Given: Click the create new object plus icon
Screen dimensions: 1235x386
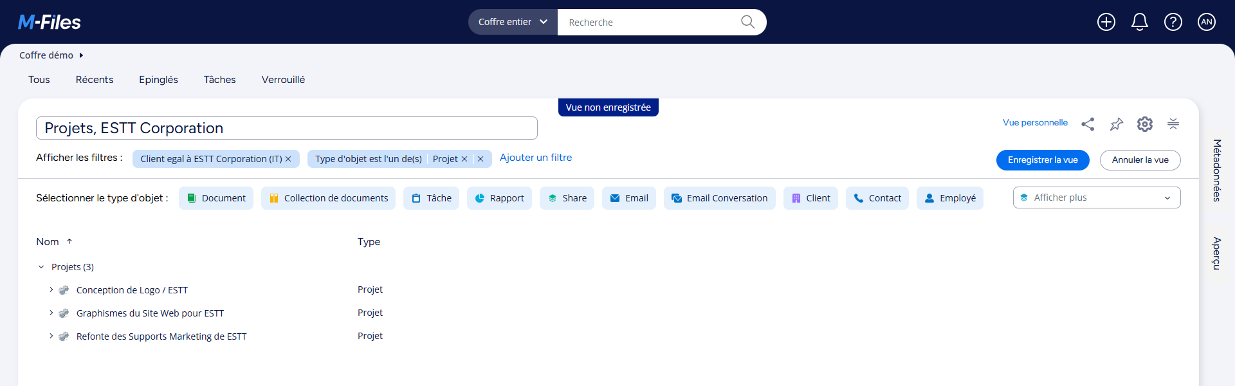Looking at the screenshot, I should click(x=1106, y=22).
